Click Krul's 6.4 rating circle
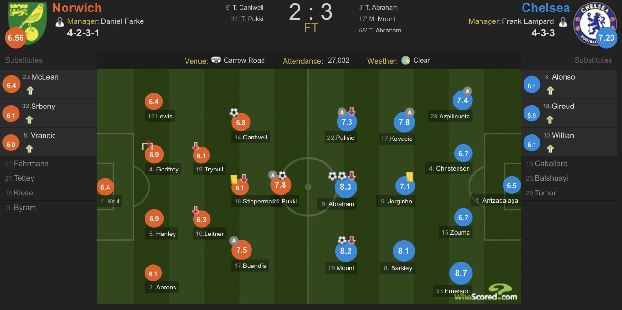 [x=106, y=187]
